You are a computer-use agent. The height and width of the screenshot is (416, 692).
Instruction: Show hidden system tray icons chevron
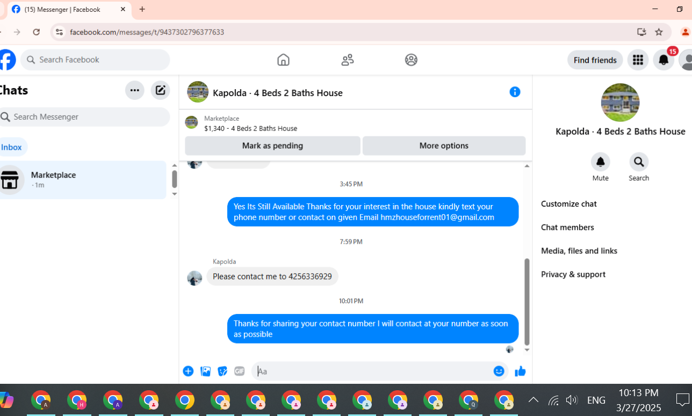coord(534,400)
